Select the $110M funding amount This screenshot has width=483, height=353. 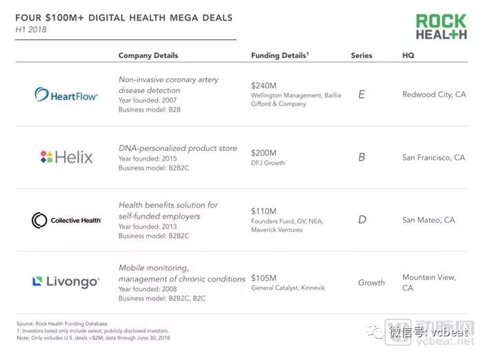(264, 211)
